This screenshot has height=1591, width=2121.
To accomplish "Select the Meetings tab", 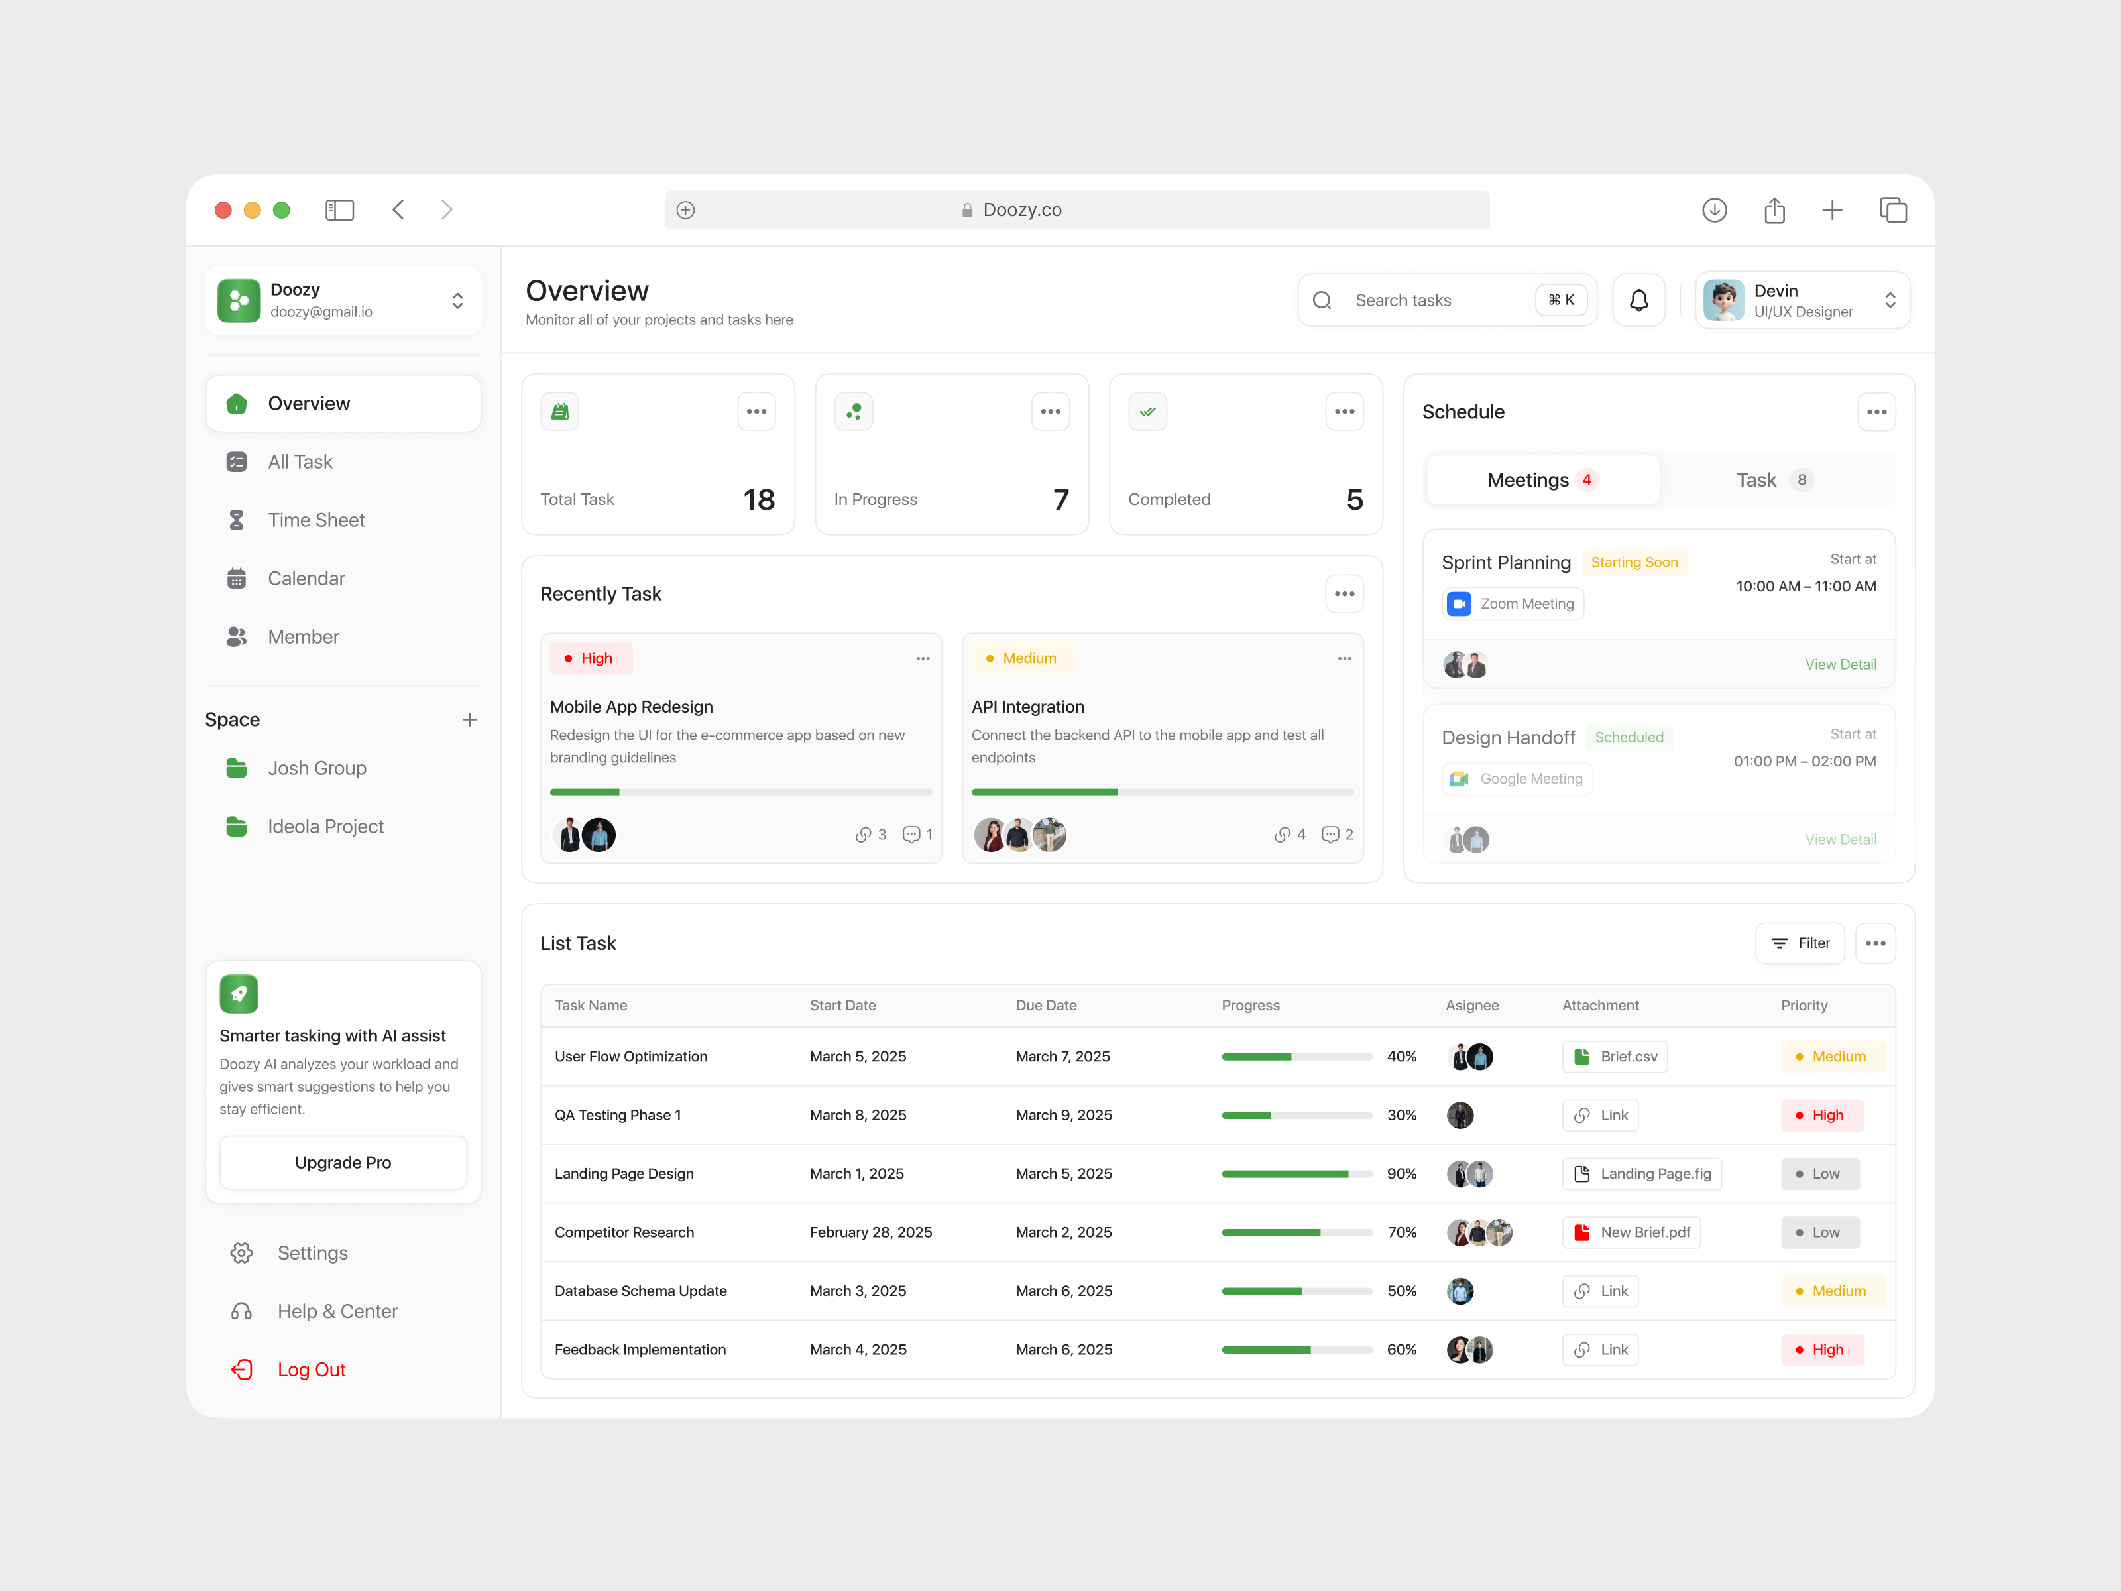I will pos(1542,479).
